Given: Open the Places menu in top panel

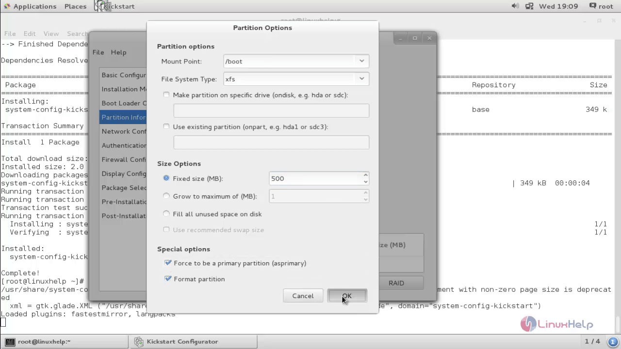Looking at the screenshot, I should click(x=75, y=6).
